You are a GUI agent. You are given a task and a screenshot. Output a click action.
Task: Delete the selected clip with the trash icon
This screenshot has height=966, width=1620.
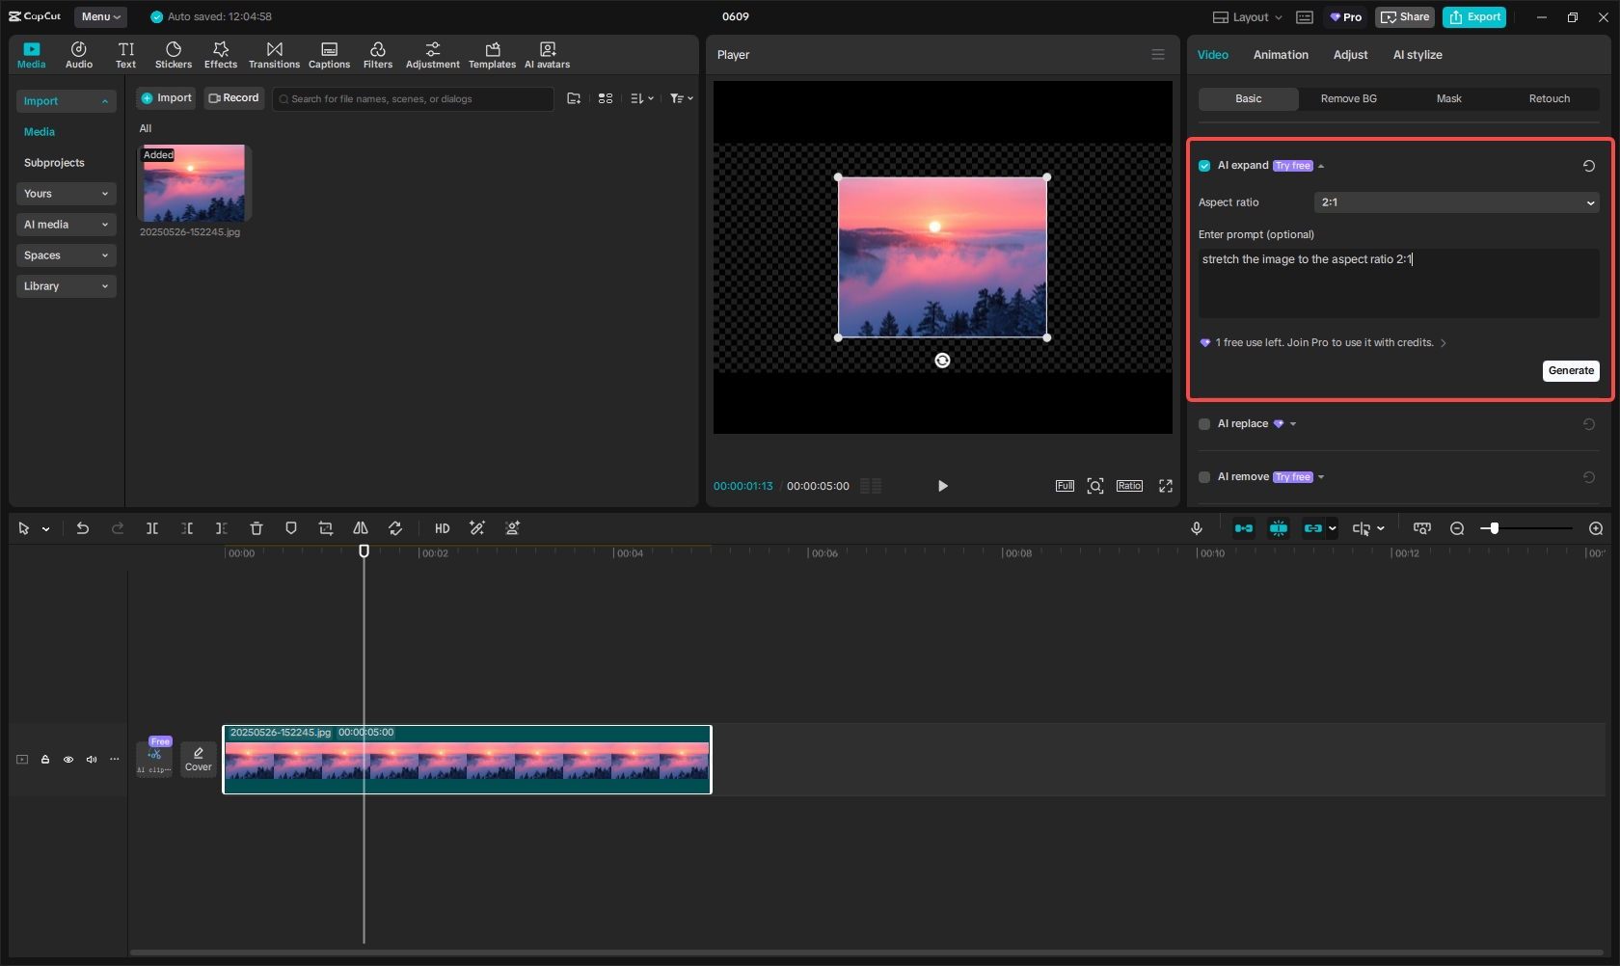pos(256,528)
